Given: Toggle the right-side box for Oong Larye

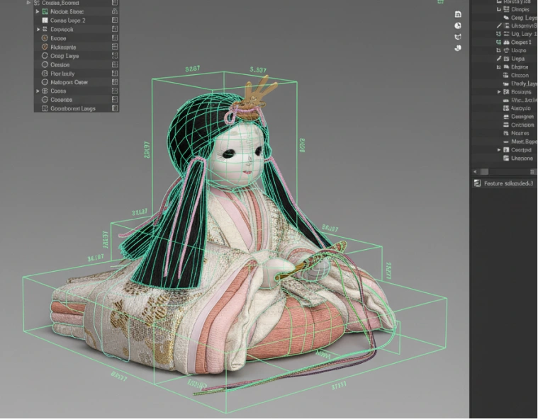Looking at the screenshot, I should 115,55.
